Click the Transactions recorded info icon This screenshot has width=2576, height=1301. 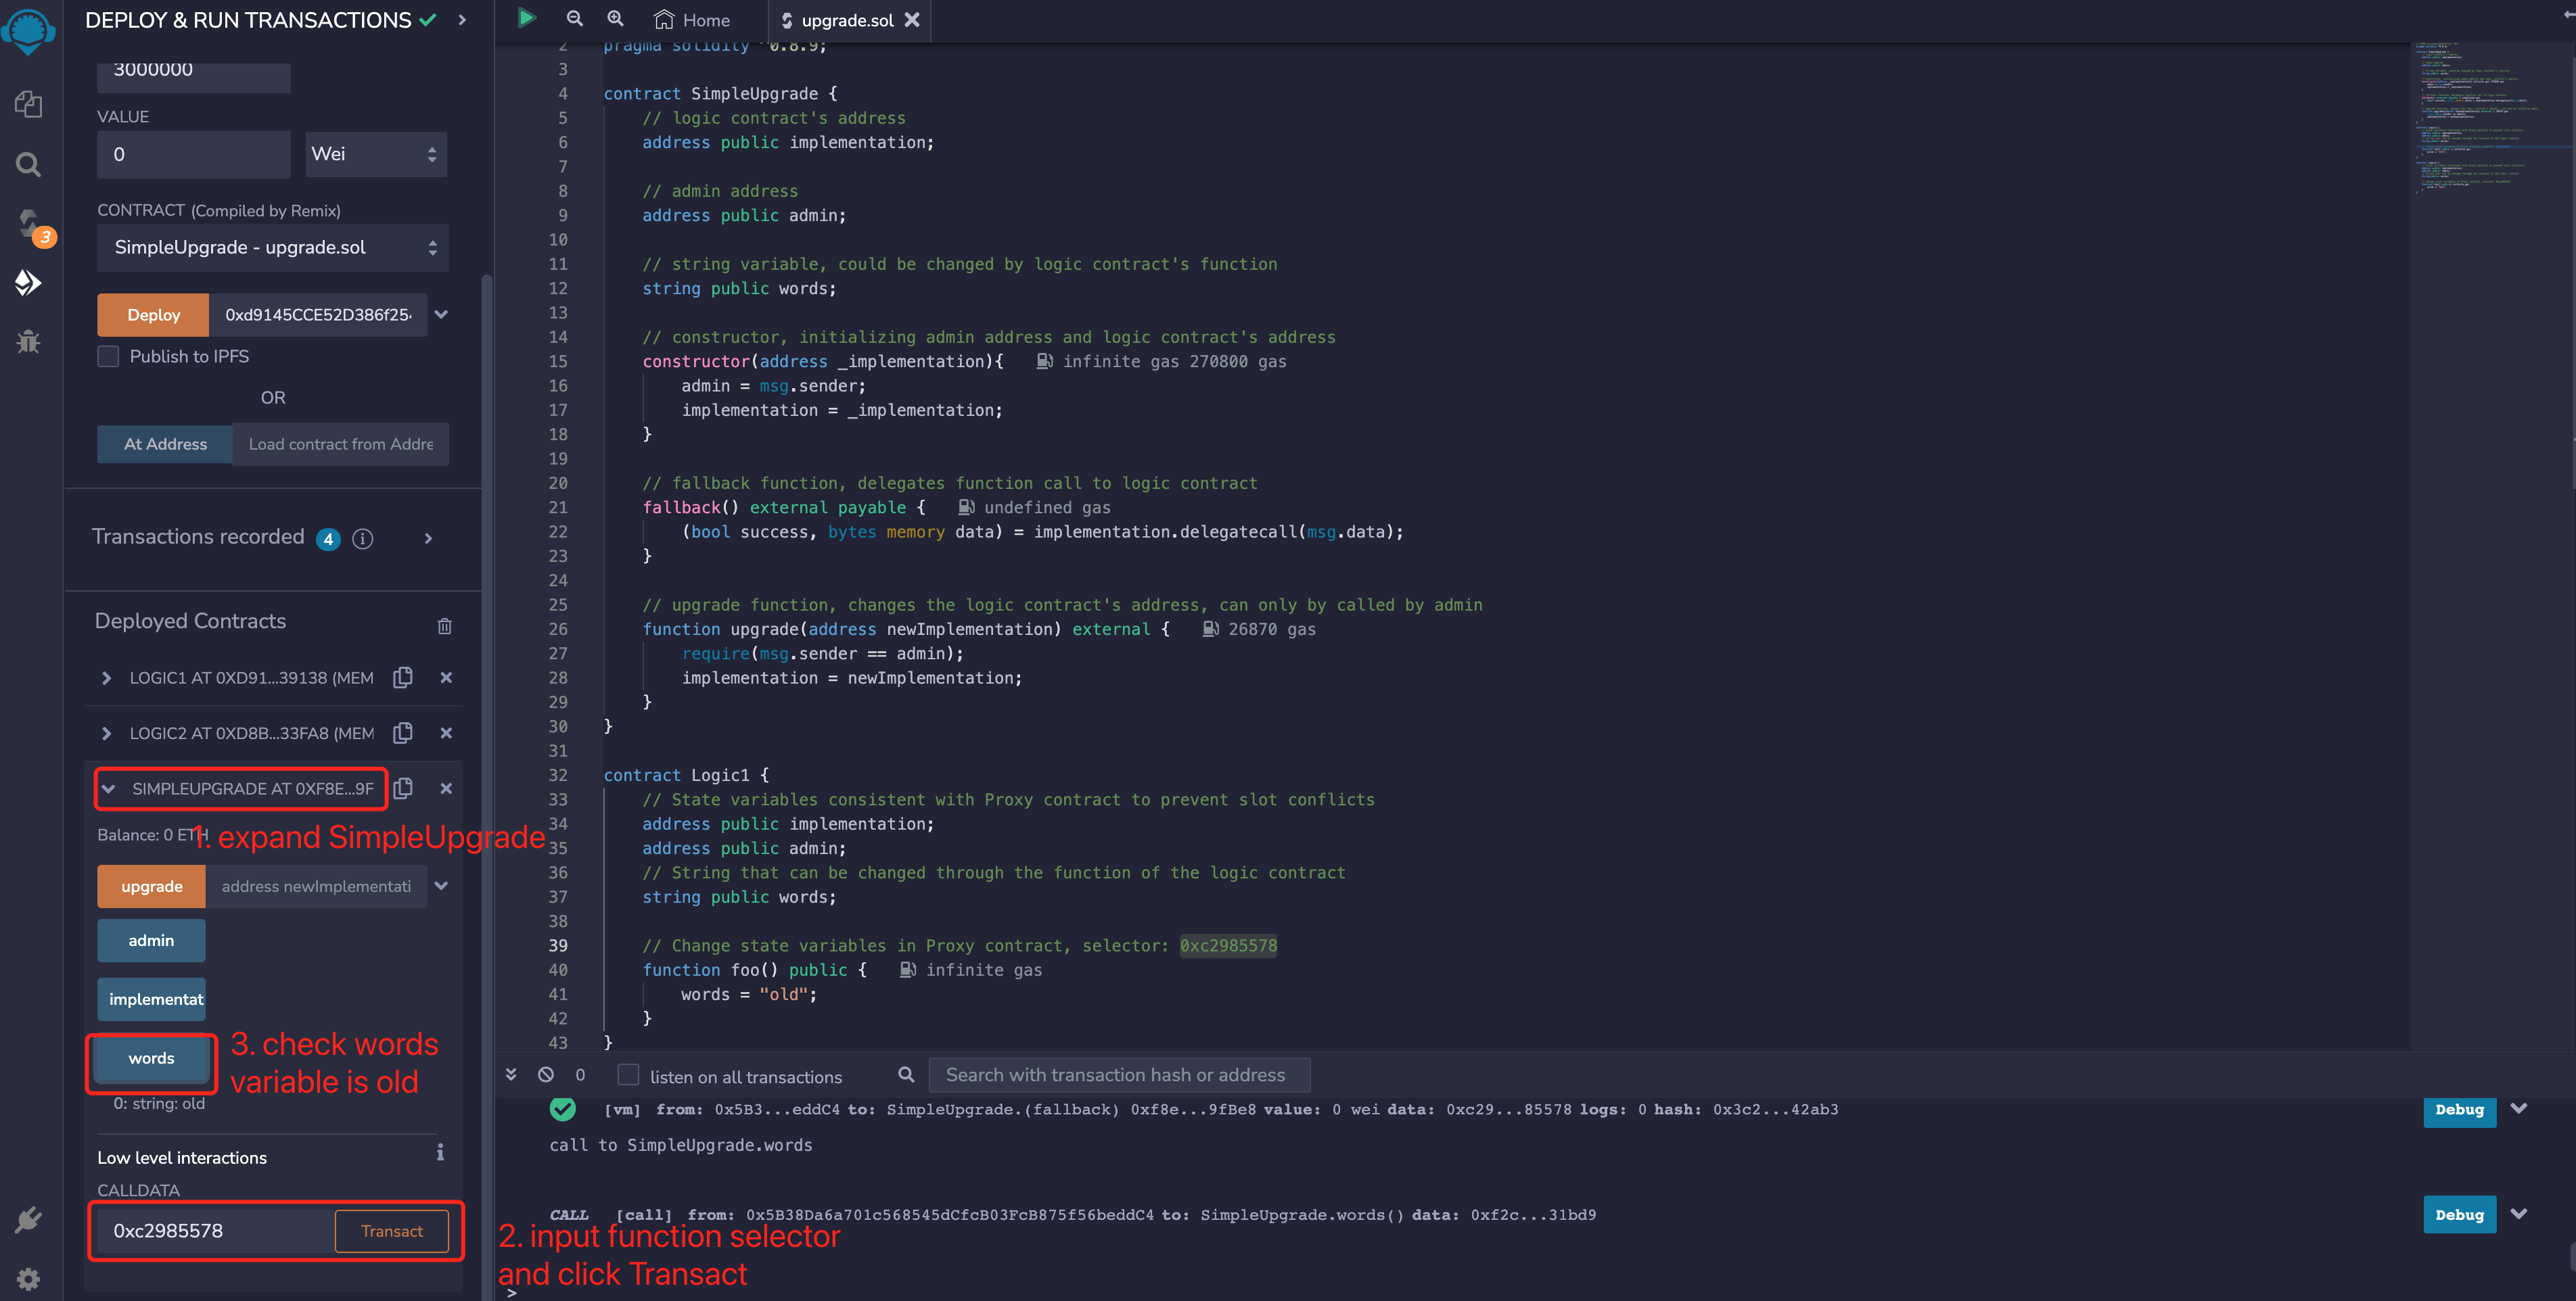363,538
